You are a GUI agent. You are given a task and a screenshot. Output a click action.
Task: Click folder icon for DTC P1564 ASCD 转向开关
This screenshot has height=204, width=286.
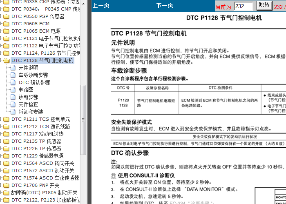coord(6,163)
